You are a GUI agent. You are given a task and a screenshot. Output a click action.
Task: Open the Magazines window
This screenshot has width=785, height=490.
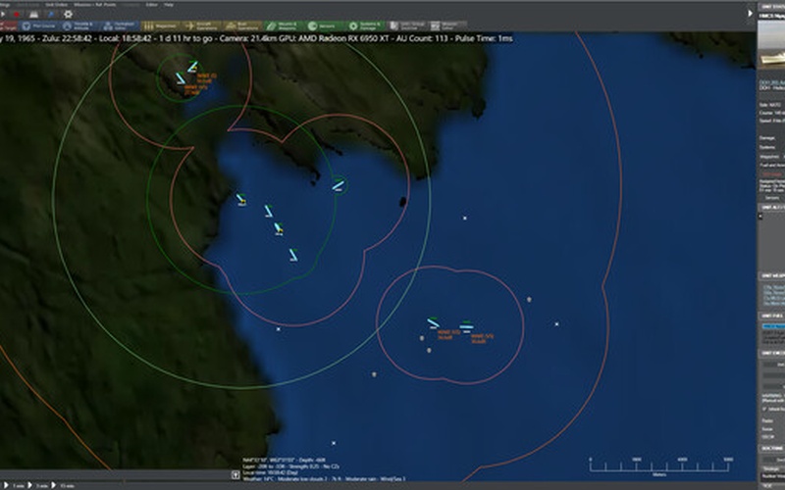point(160,25)
